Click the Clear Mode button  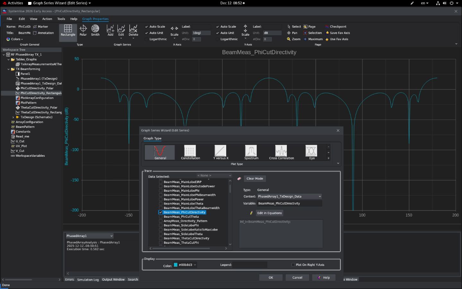[255, 179]
